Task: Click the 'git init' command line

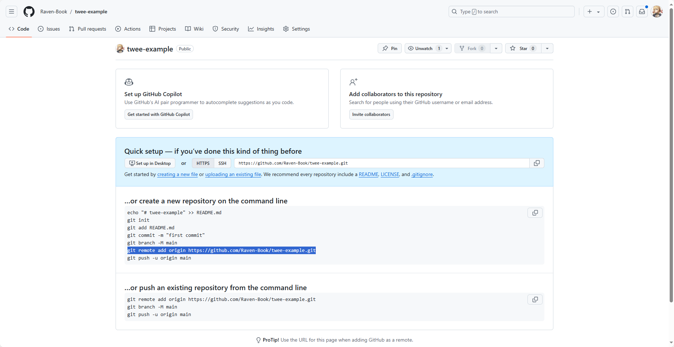Action: [138, 220]
